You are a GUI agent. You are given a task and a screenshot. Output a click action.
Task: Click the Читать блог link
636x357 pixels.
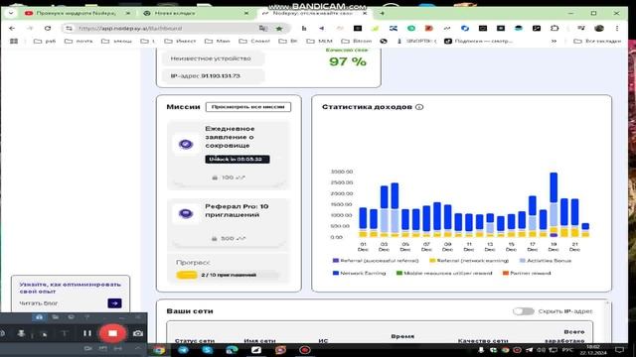tap(39, 303)
